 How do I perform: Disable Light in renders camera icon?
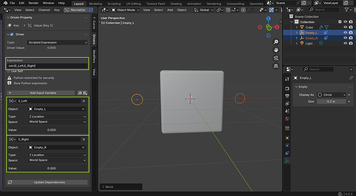351,43
